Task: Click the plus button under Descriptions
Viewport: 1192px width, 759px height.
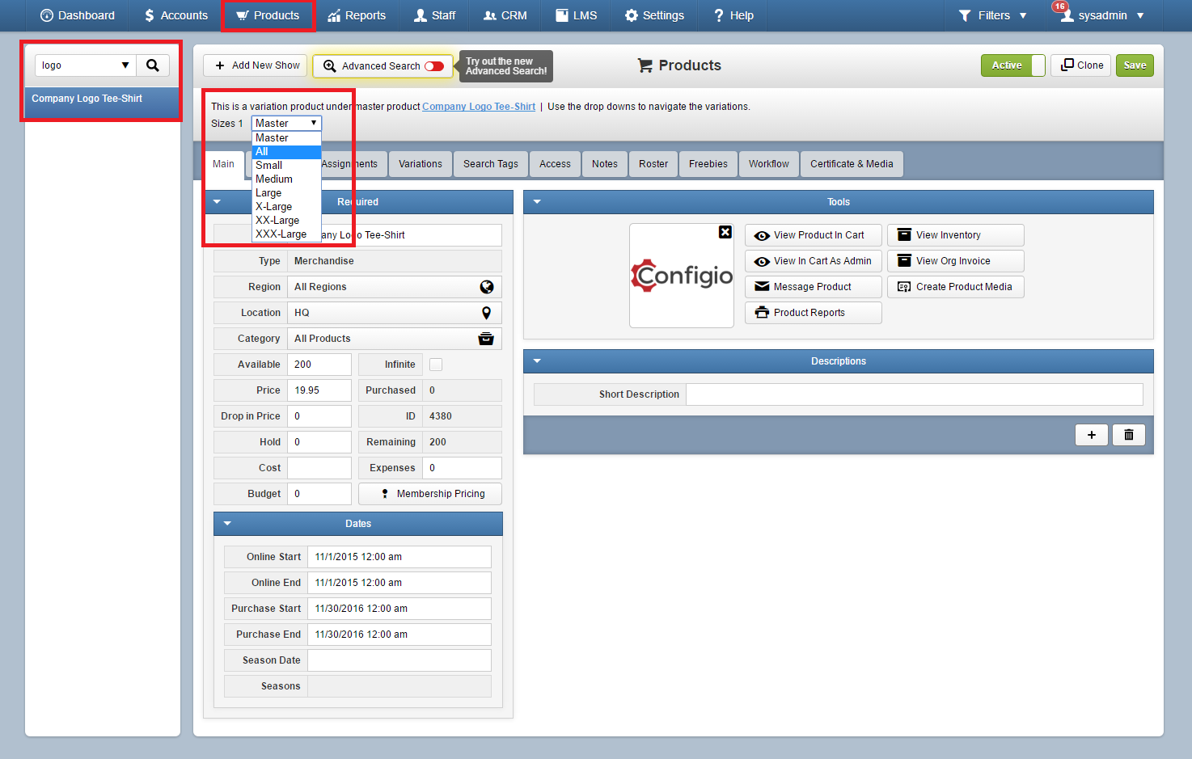Action: click(1091, 435)
